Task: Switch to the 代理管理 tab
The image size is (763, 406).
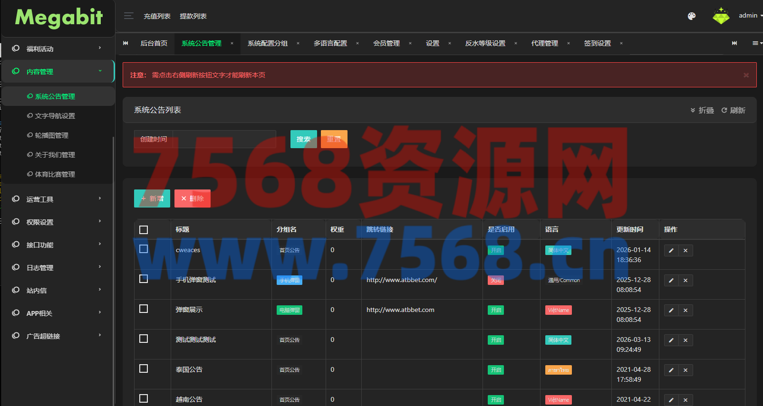Action: pos(544,43)
